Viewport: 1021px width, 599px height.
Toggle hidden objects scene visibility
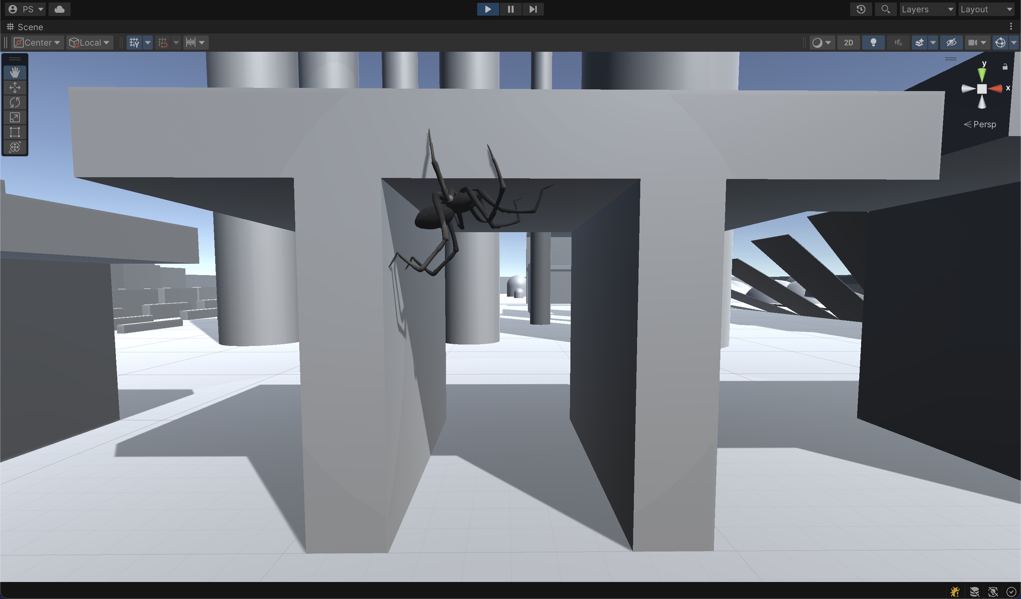pyautogui.click(x=951, y=43)
